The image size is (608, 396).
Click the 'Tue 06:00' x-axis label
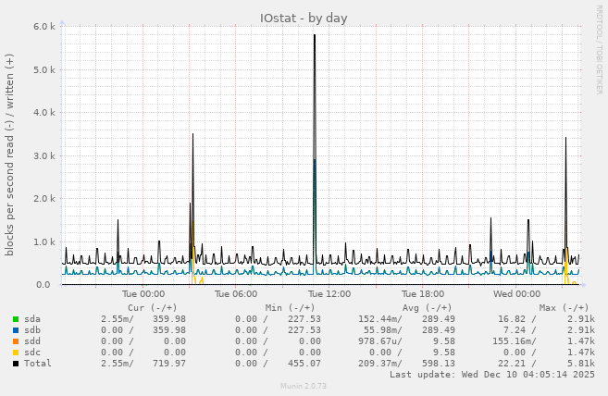pyautogui.click(x=236, y=294)
